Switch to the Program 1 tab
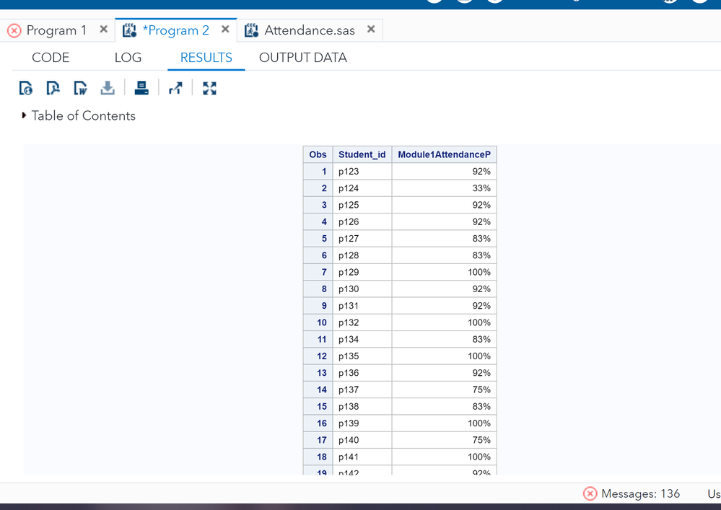 56,30
